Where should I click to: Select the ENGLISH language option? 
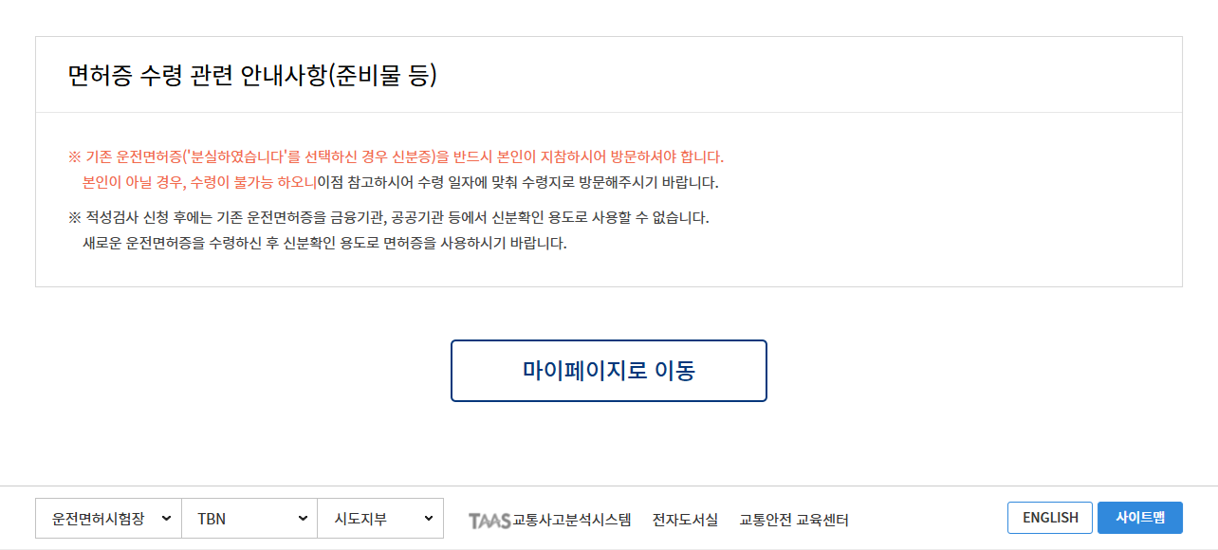[x=1049, y=517]
